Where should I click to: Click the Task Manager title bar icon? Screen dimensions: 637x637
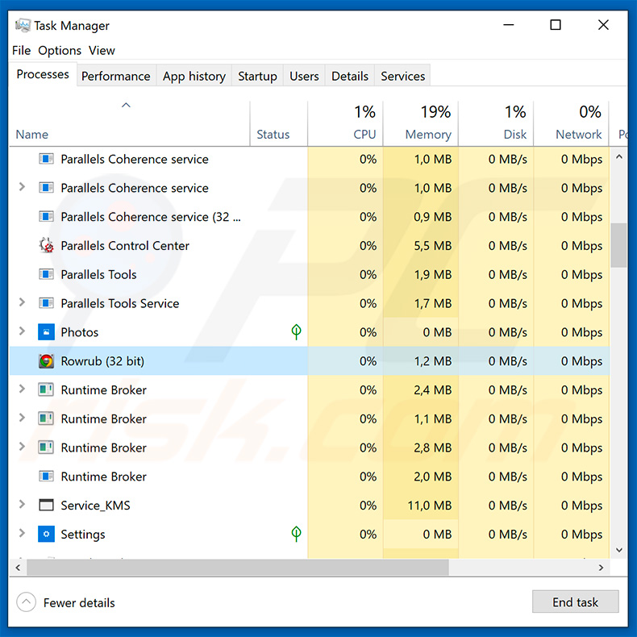coord(23,25)
